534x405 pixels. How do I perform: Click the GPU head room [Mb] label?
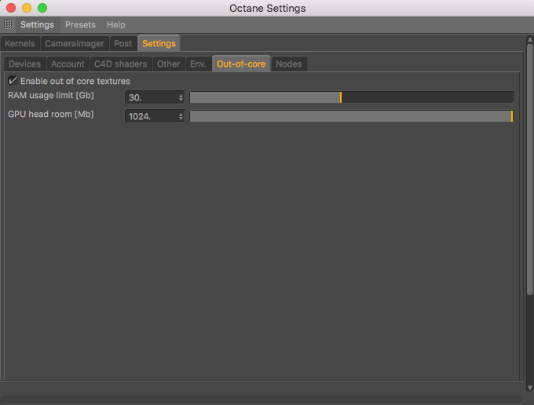51,114
